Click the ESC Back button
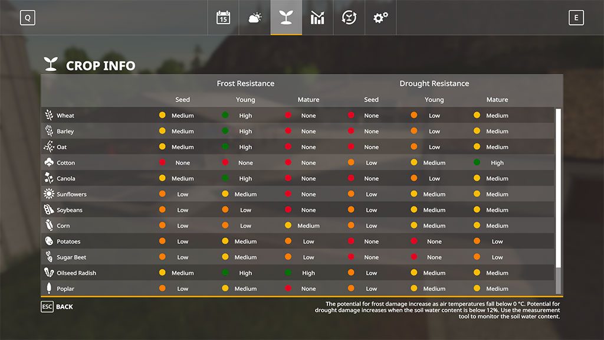Screen dimensions: 604x340 57,307
